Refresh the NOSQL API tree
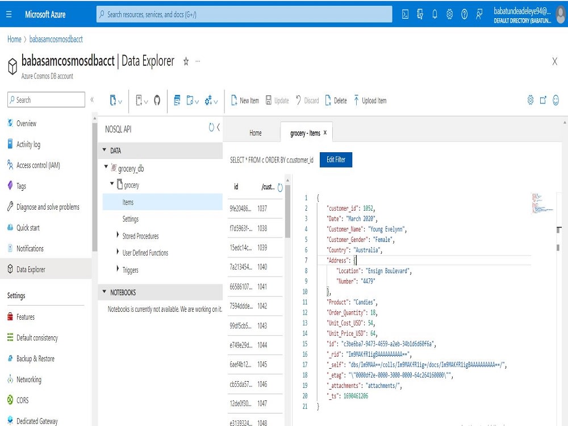Screen dimensions: 568x426 [x=211, y=127]
